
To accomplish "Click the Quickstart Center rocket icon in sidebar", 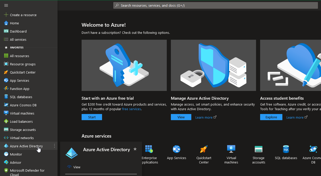I will [x=6, y=72].
